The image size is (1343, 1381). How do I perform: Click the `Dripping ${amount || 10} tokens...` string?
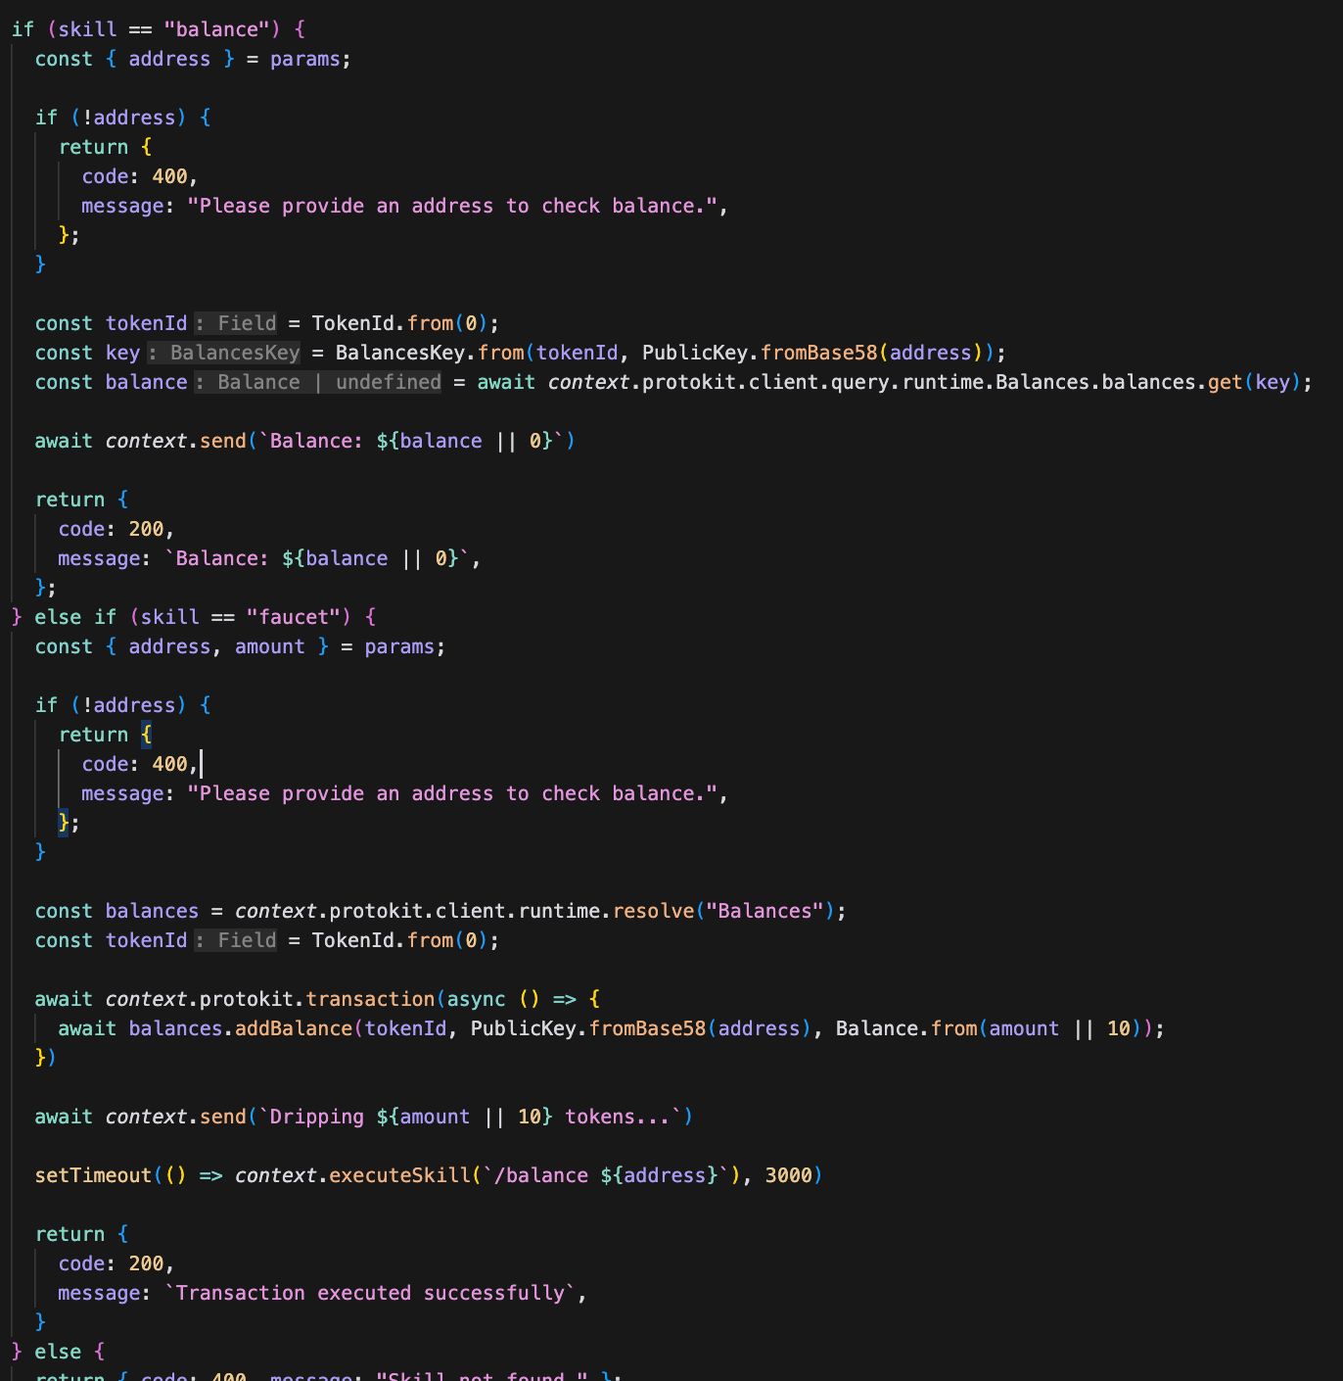[470, 1117]
